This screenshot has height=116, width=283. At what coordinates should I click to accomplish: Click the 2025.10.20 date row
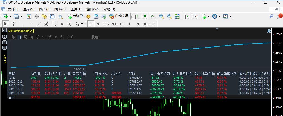(x=140, y=85)
